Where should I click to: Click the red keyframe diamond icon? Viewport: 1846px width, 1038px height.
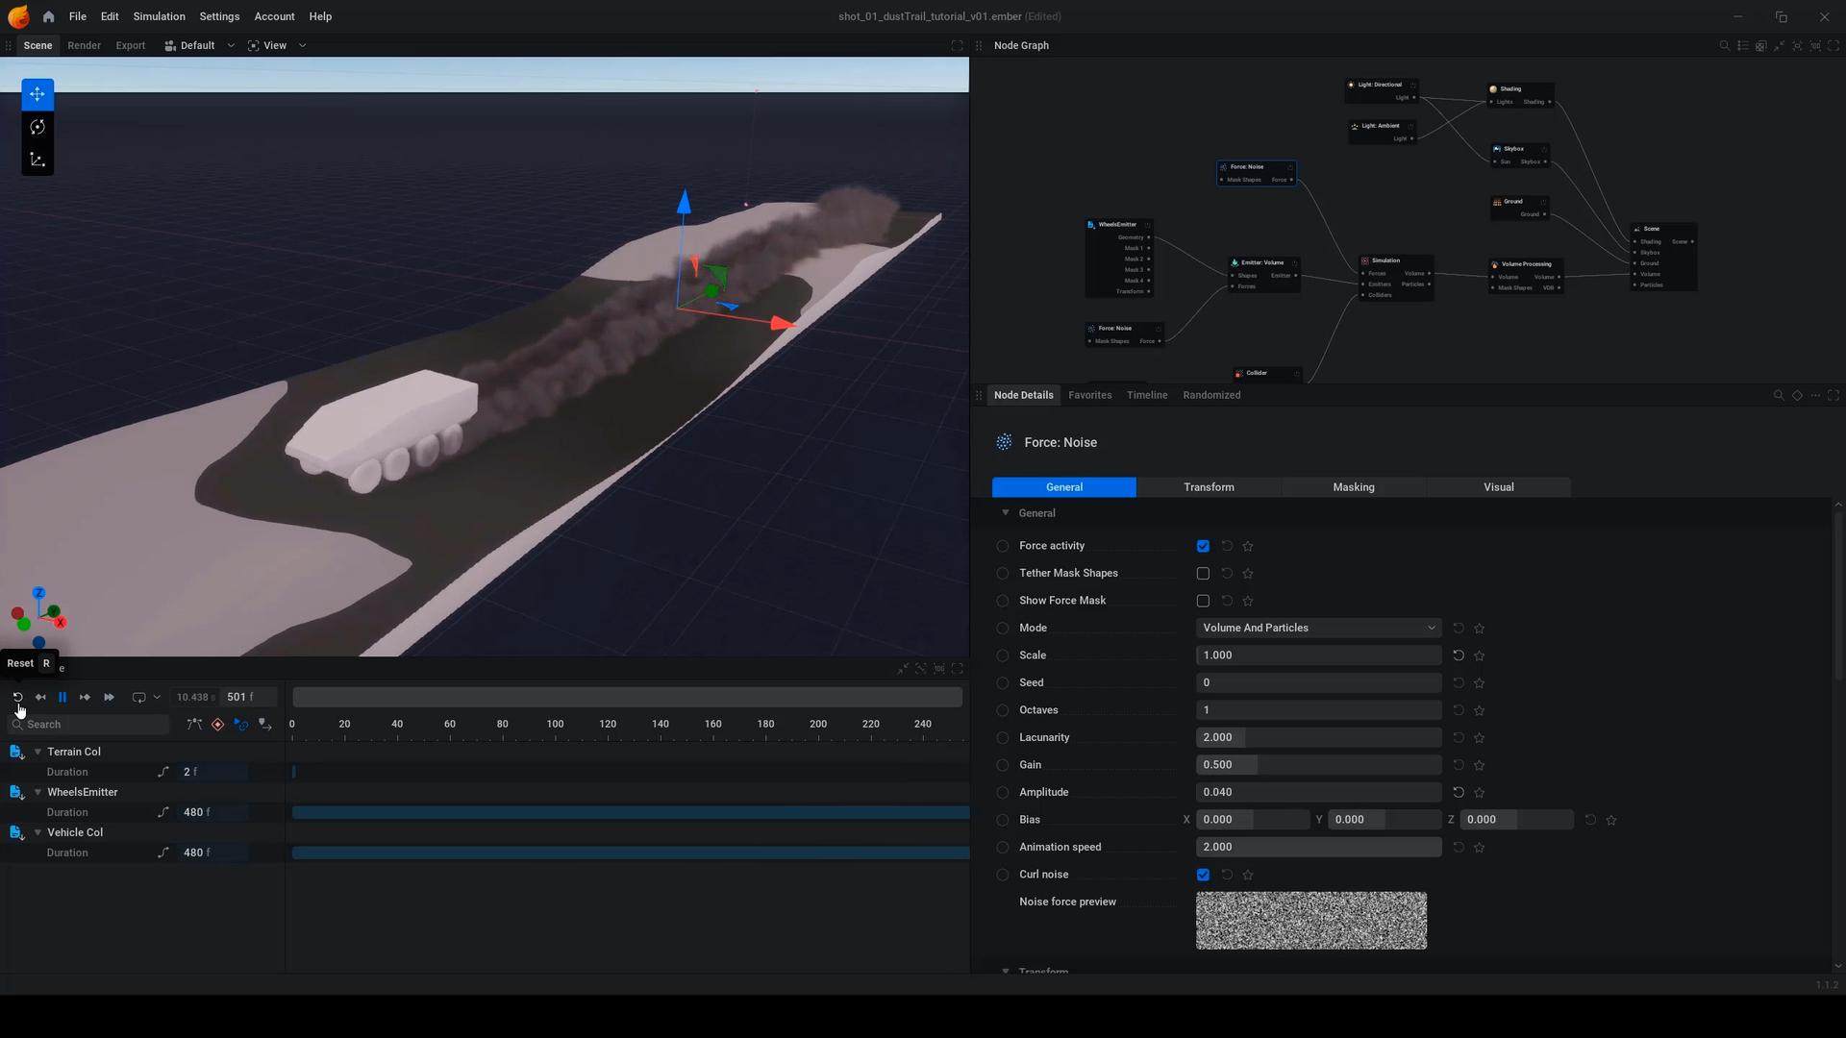point(217,725)
